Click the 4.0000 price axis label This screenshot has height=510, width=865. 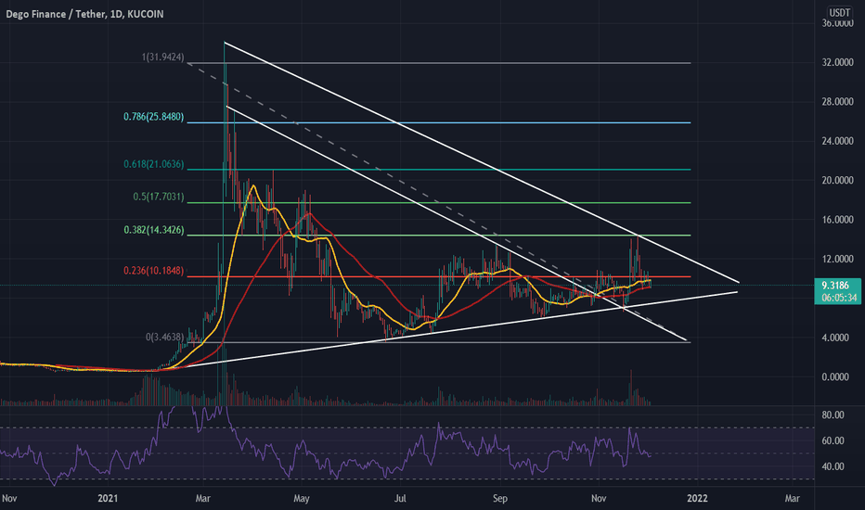pos(835,338)
